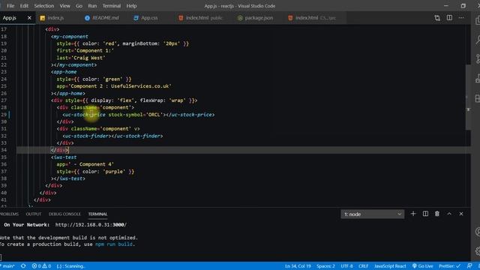Close the App.js editor tab
The image size is (480, 270).
coord(29,18)
